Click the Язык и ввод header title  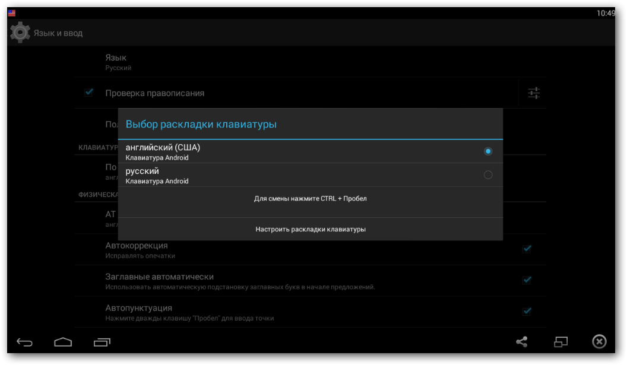pyautogui.click(x=58, y=33)
